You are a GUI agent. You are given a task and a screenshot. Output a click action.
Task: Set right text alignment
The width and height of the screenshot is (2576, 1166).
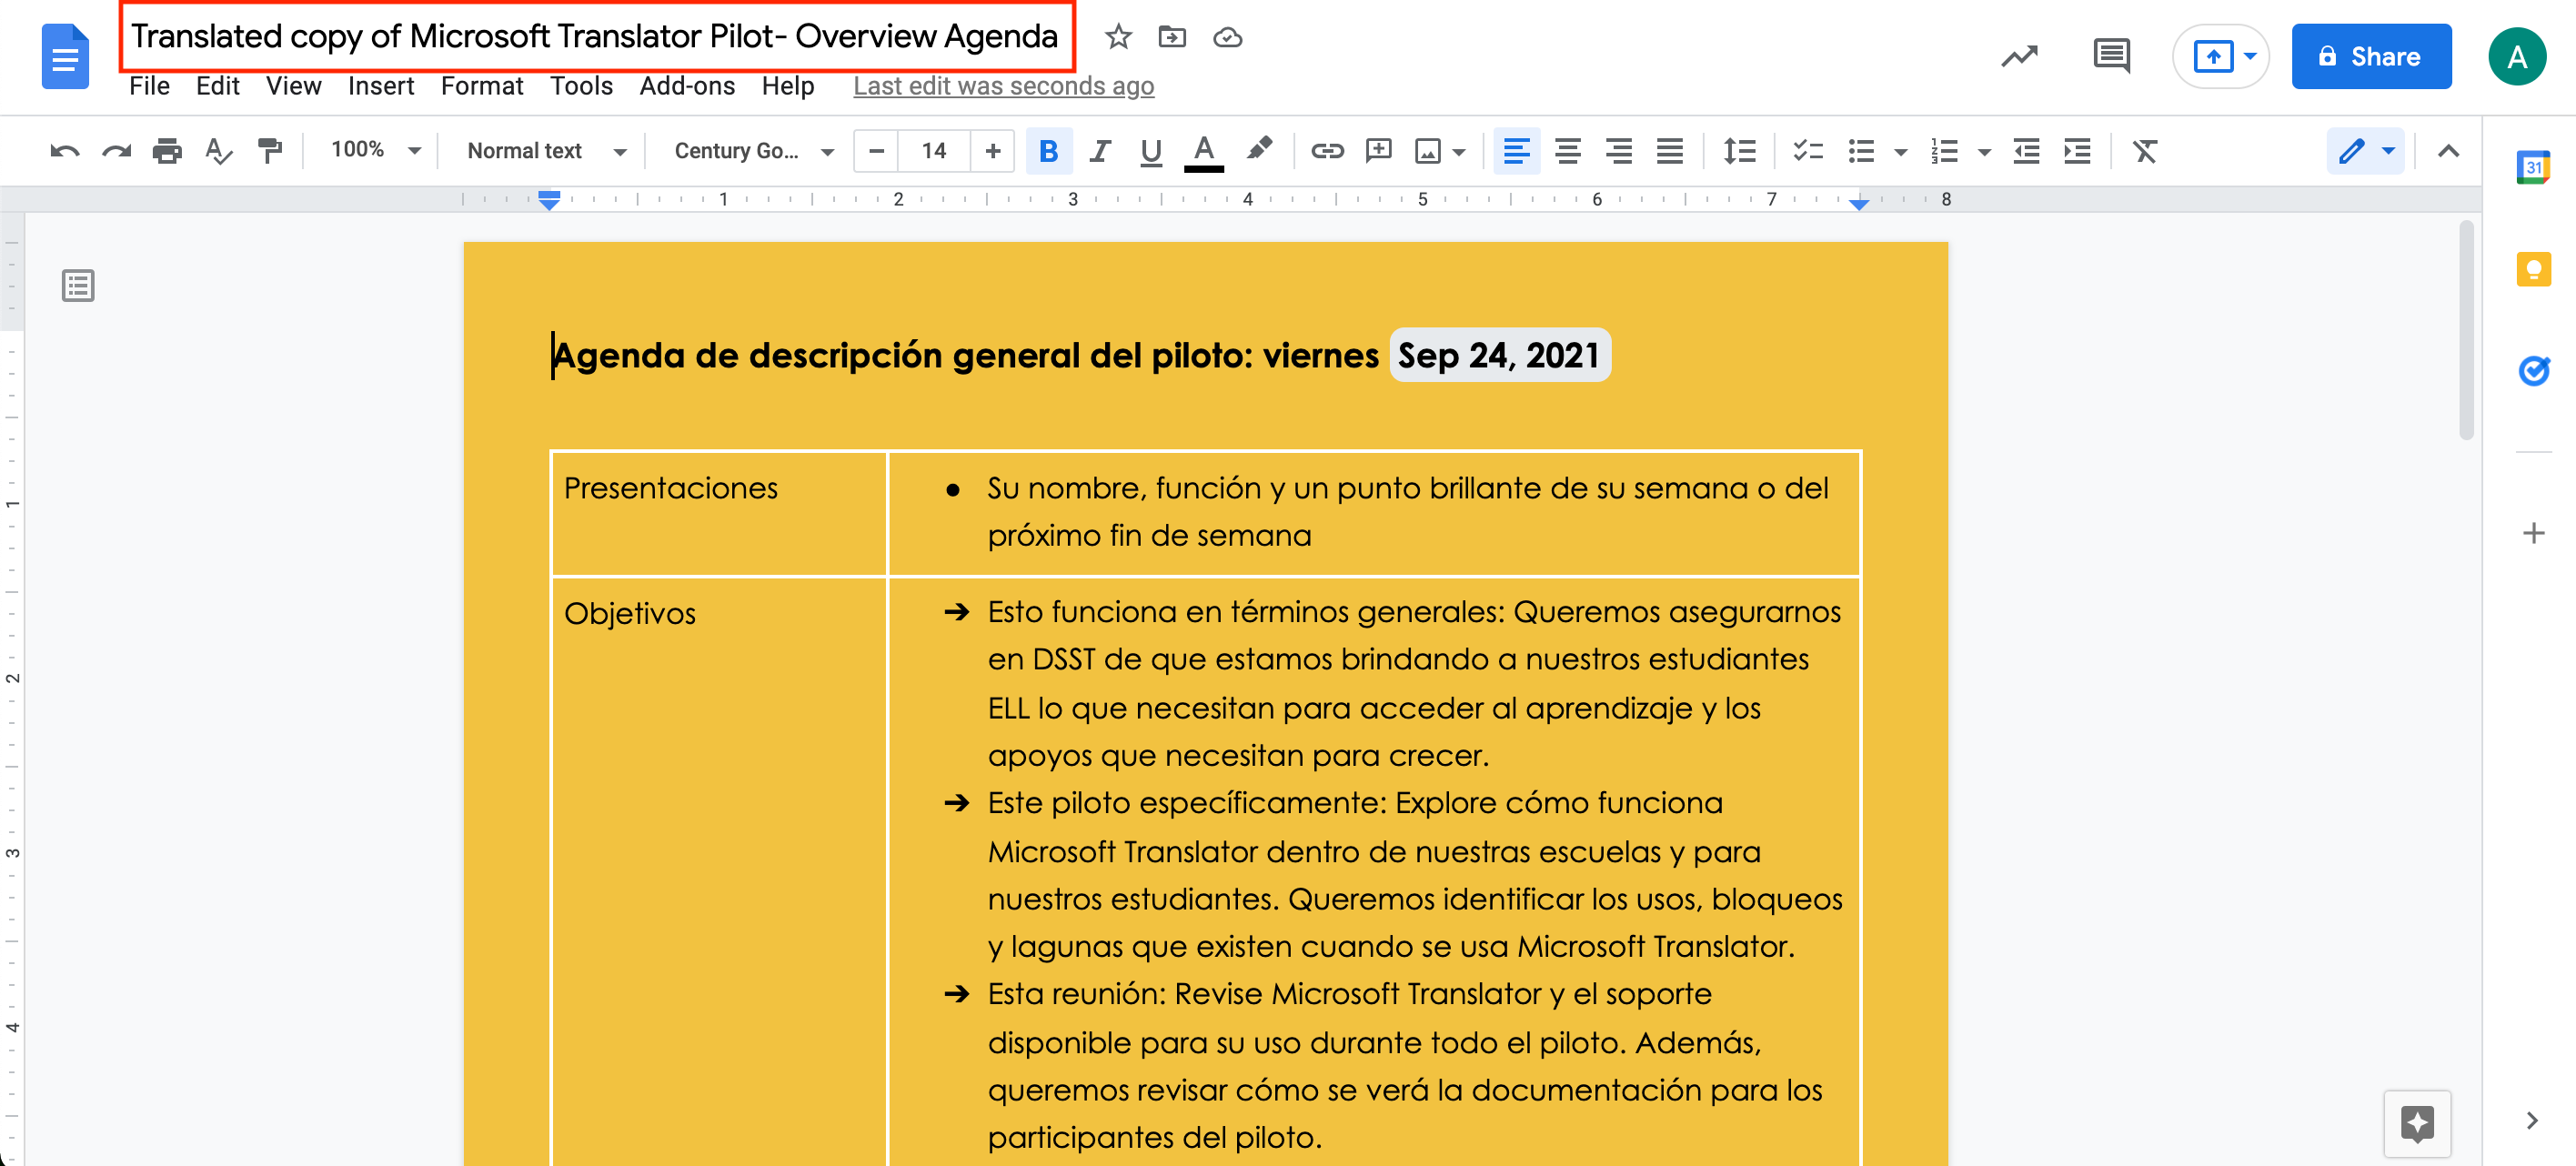(x=1618, y=151)
